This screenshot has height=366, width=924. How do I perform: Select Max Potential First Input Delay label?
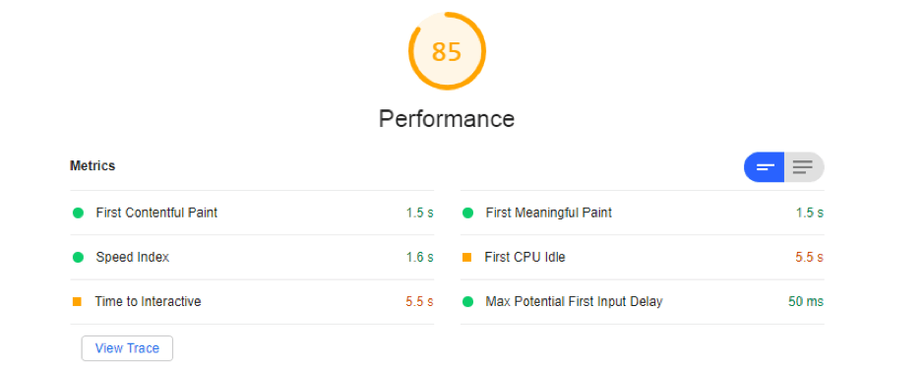[x=574, y=302]
